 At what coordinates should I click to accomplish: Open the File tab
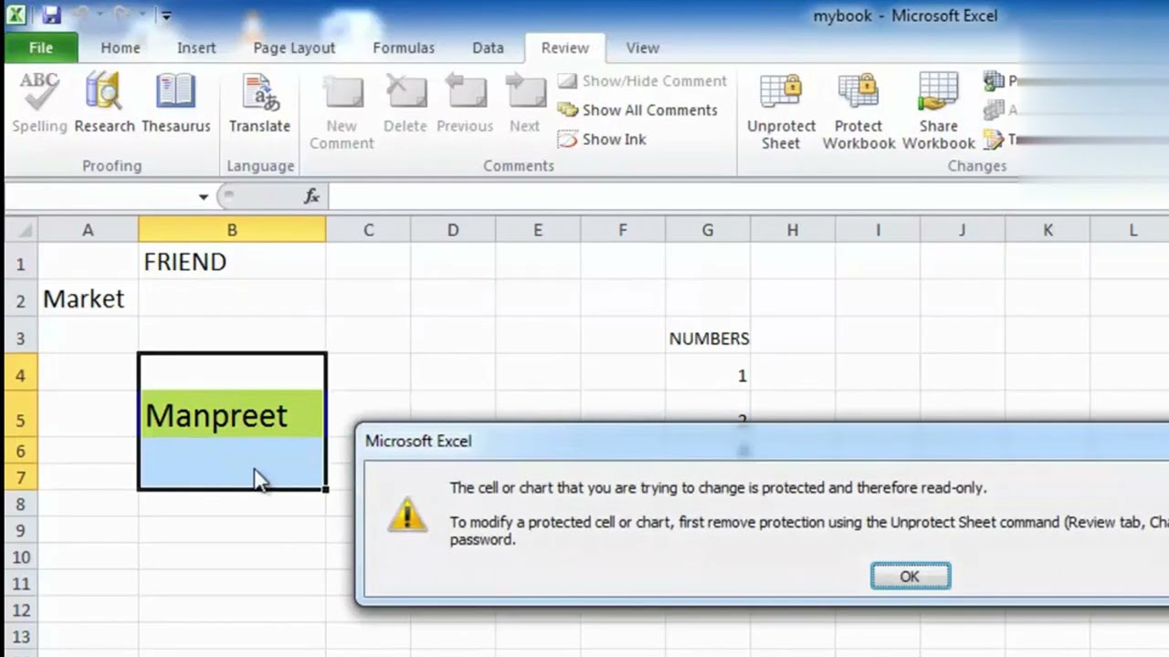(x=41, y=48)
